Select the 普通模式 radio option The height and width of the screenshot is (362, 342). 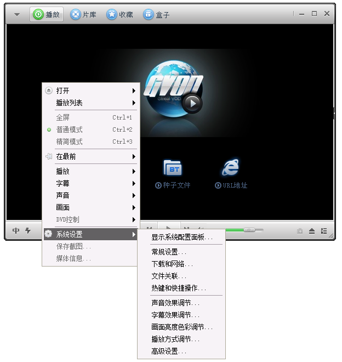point(91,129)
